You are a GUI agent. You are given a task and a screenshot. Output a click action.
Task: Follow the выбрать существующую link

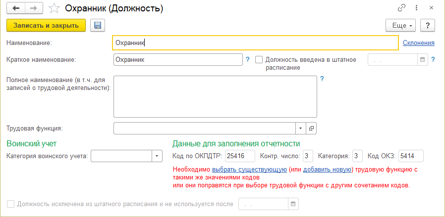[249, 170]
